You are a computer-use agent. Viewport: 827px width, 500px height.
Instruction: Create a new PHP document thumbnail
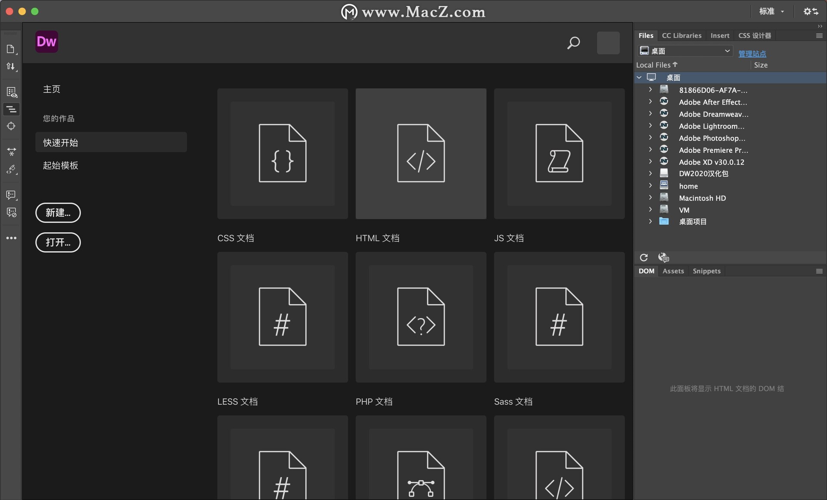pos(421,317)
